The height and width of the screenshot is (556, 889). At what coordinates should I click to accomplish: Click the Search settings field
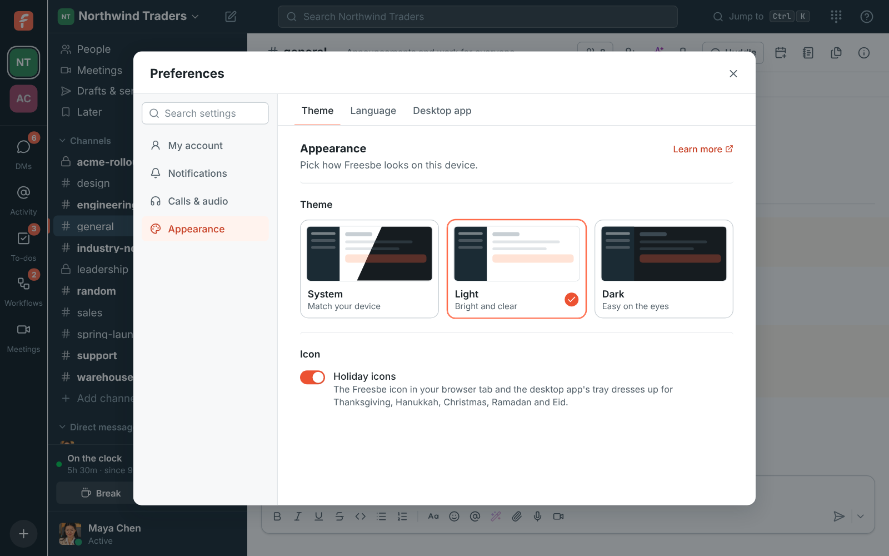pos(206,113)
